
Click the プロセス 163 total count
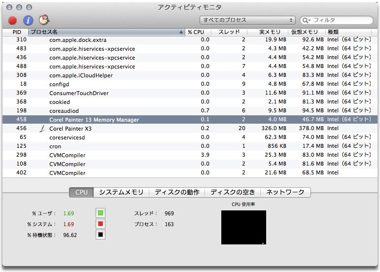point(169,224)
